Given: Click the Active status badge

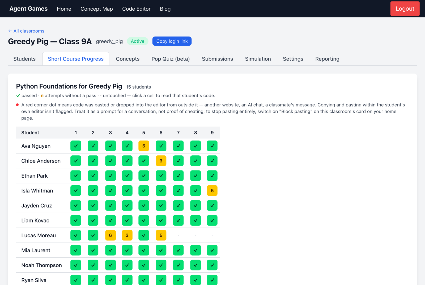Looking at the screenshot, I should [138, 41].
